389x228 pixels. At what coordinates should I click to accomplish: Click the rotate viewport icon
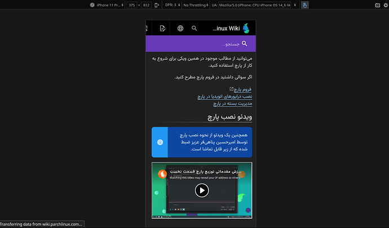coord(156,5)
